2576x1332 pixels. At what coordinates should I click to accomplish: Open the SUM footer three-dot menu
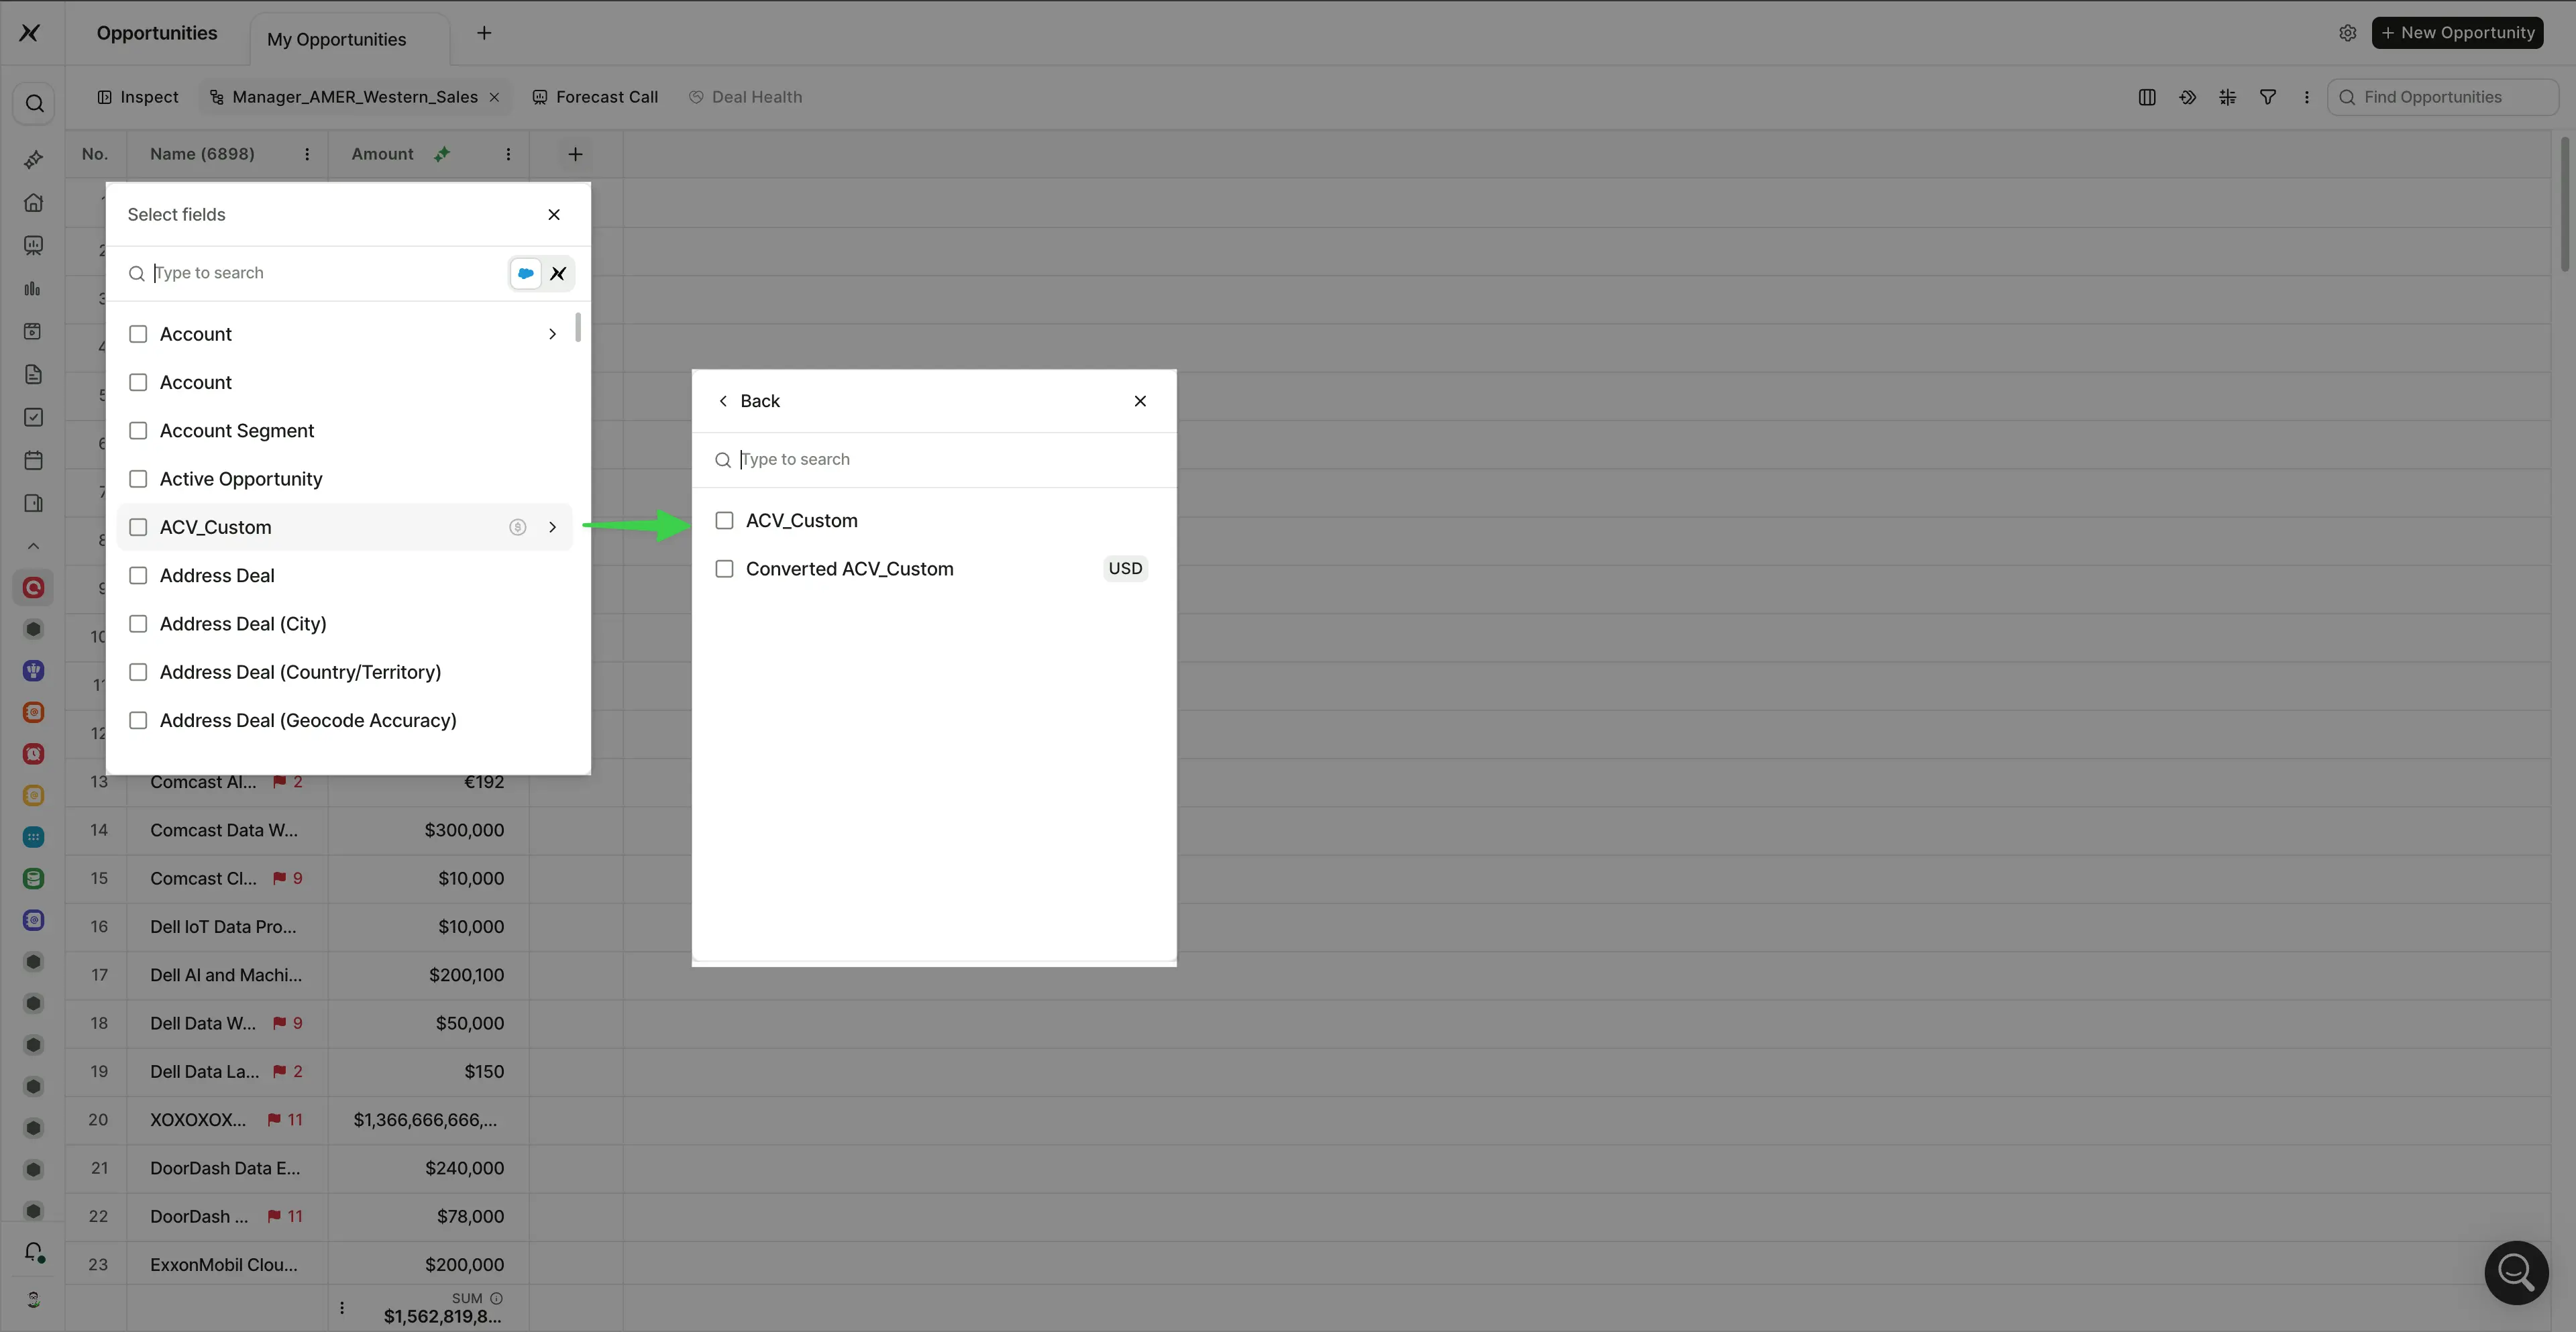coord(342,1307)
